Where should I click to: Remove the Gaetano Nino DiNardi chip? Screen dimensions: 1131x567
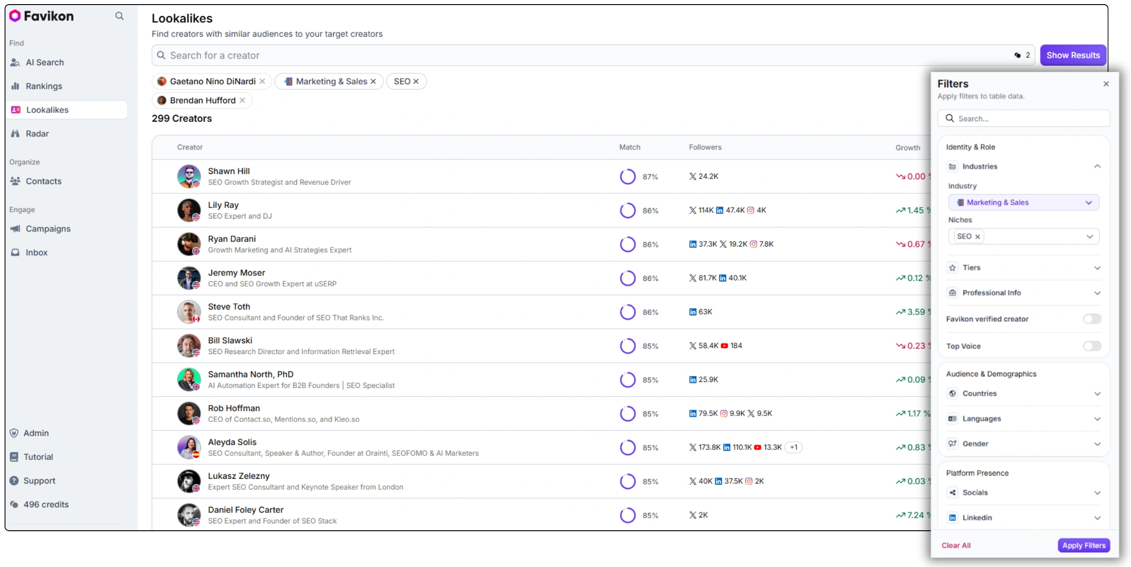262,81
